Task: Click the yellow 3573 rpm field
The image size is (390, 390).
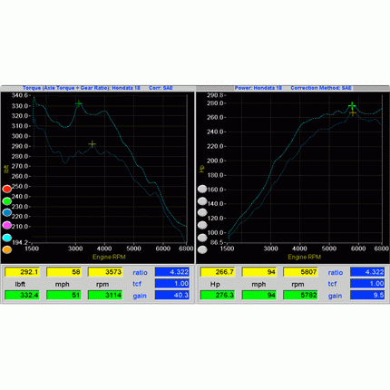Action: [x=105, y=272]
